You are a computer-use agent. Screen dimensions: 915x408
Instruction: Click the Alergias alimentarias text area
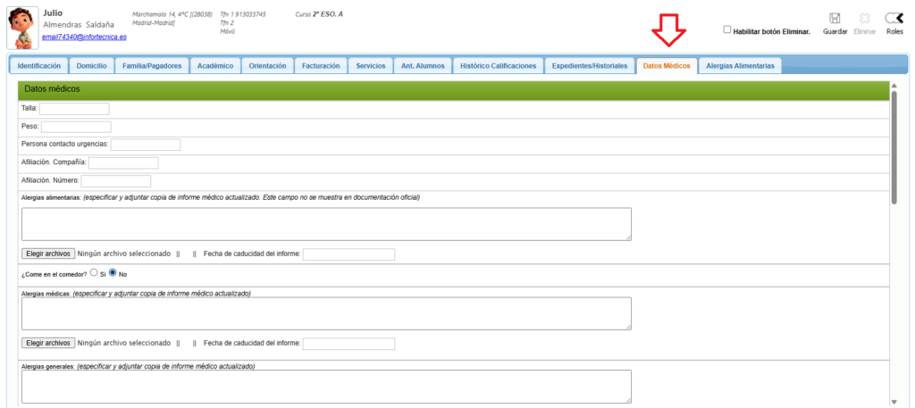click(x=326, y=224)
